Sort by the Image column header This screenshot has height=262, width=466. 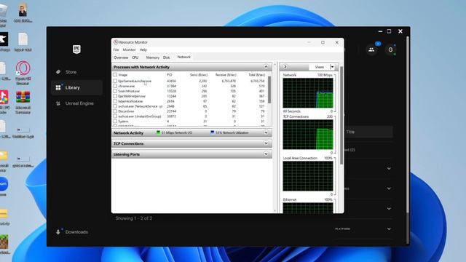coord(122,75)
